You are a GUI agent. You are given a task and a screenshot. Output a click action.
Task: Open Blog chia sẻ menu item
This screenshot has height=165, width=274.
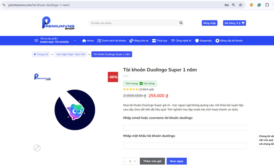[139, 41]
